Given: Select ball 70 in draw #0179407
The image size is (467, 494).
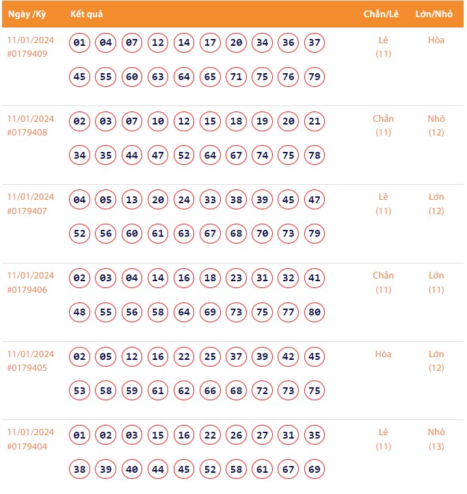Looking at the screenshot, I should click(x=263, y=234).
